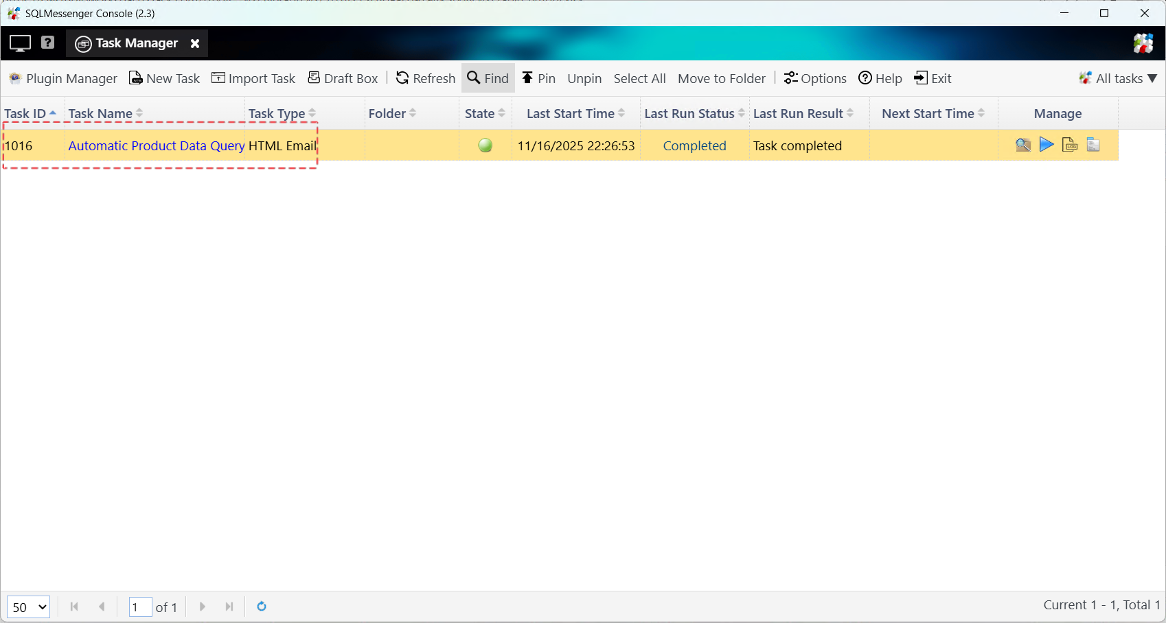
Task: Open Plugin Manager from the toolbar
Action: click(x=63, y=78)
